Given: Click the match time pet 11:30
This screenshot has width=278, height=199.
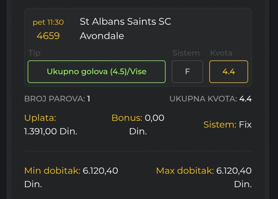Looking at the screenshot, I should coord(48,22).
